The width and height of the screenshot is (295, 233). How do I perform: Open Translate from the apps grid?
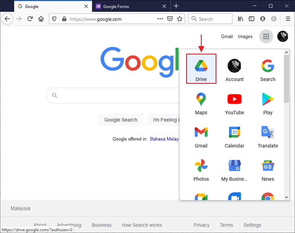268,137
